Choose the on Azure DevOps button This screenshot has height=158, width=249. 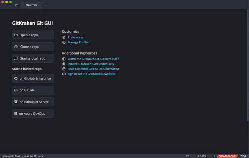[33, 114]
